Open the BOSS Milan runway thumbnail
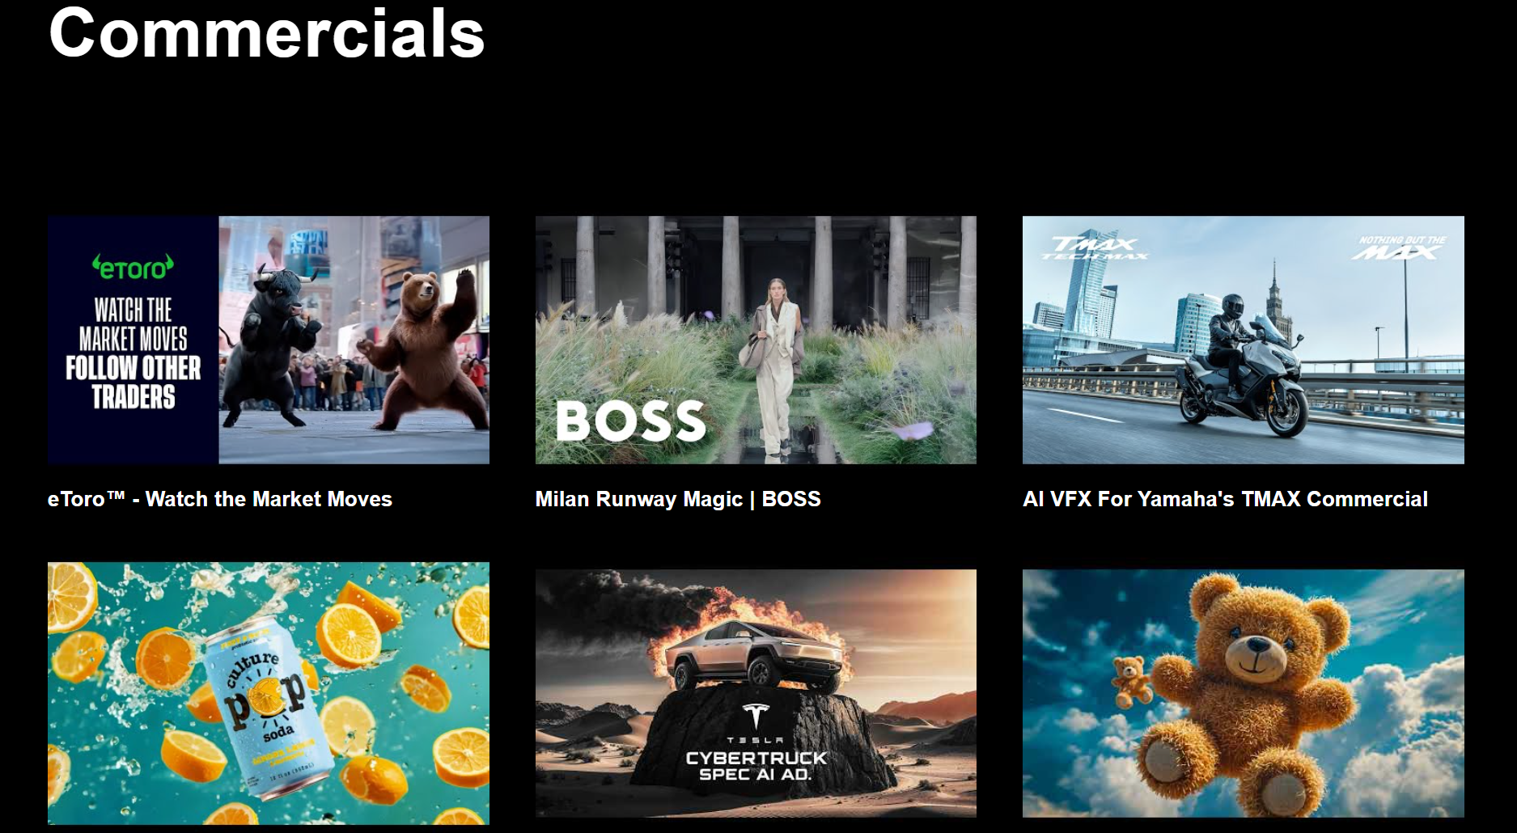Screen dimensions: 1517x833 coord(756,340)
